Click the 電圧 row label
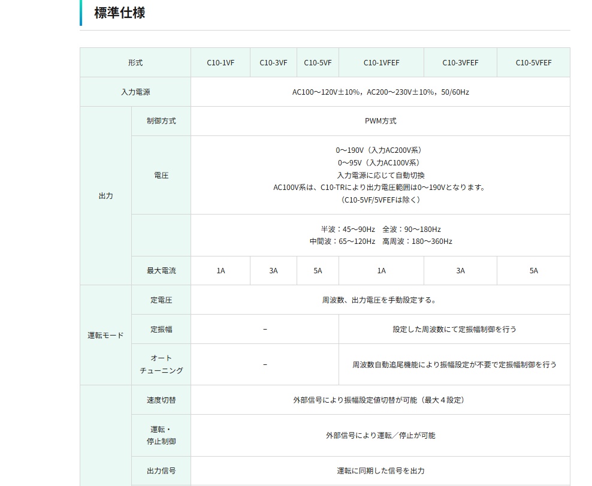The width and height of the screenshot is (592, 486). click(x=161, y=176)
